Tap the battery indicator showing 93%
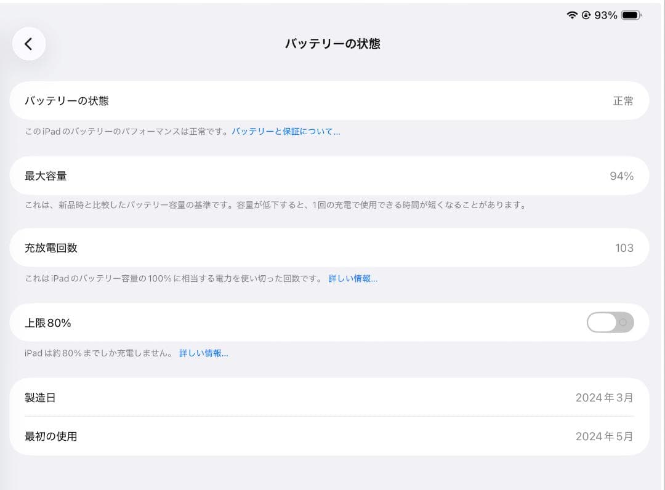Image resolution: width=665 pixels, height=490 pixels. (x=620, y=14)
